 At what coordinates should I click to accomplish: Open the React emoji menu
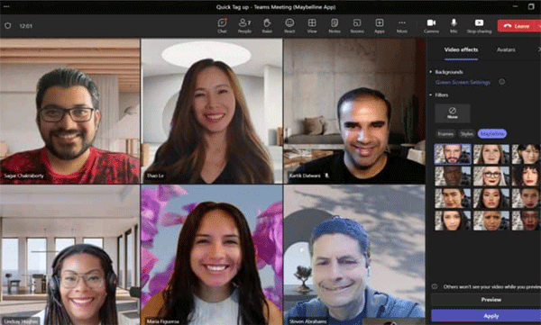(x=289, y=26)
